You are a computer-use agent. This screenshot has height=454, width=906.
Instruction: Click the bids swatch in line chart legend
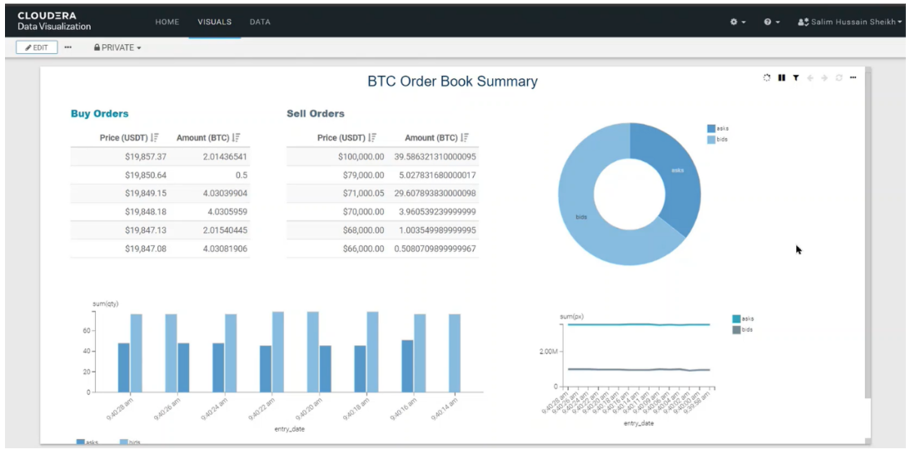point(736,330)
